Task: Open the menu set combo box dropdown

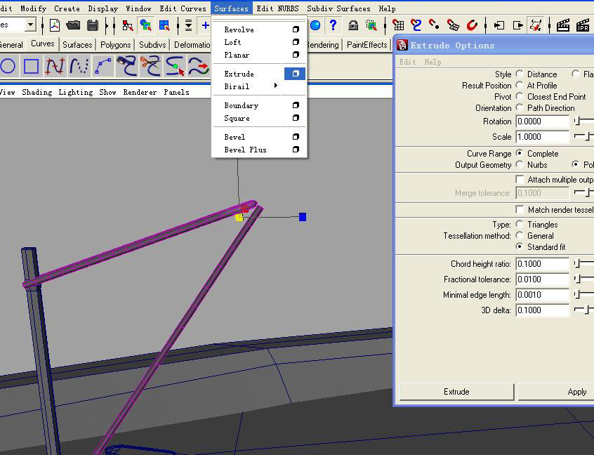Action: pyautogui.click(x=30, y=25)
